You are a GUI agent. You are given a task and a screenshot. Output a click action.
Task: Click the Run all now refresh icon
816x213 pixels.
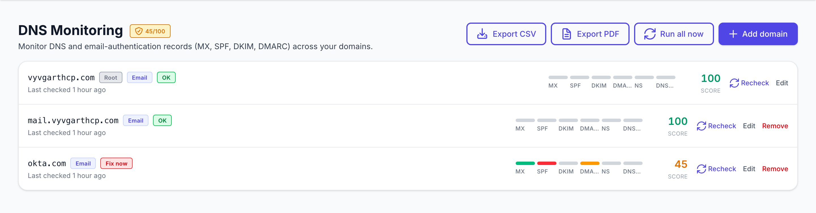(650, 34)
